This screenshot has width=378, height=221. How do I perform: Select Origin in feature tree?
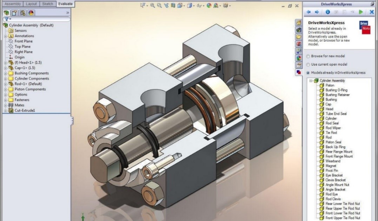coord(20,57)
